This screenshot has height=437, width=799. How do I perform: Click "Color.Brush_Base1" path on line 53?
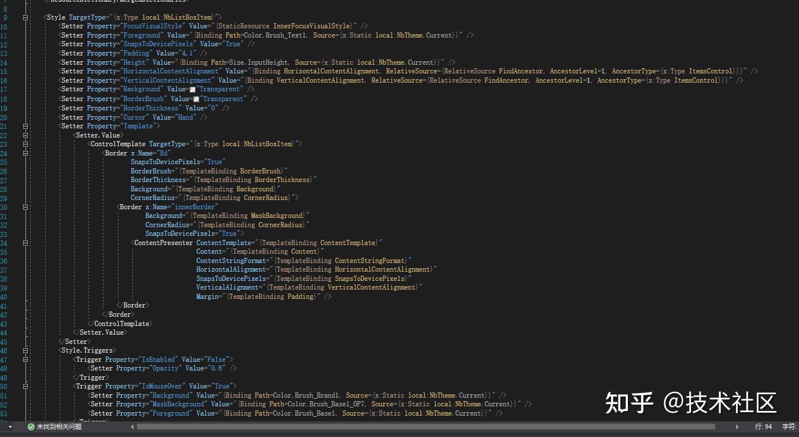[x=304, y=413]
